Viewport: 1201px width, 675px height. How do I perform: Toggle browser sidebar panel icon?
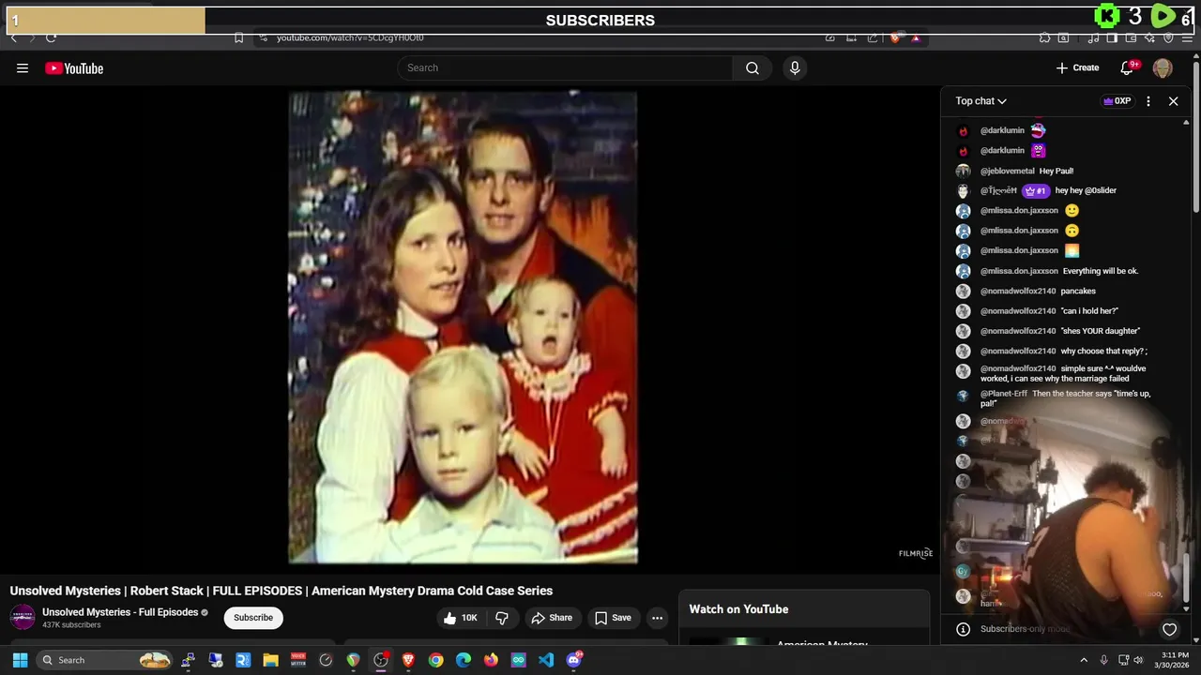(1112, 37)
